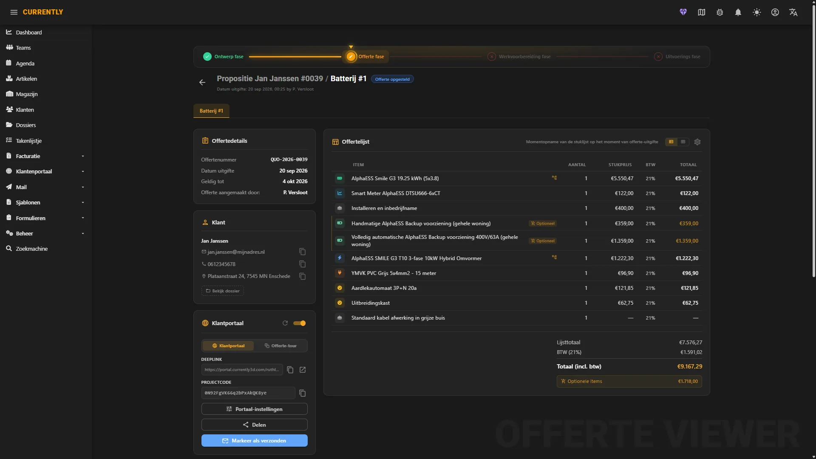Click the bug report icon
816x459 pixels.
pyautogui.click(x=720, y=12)
